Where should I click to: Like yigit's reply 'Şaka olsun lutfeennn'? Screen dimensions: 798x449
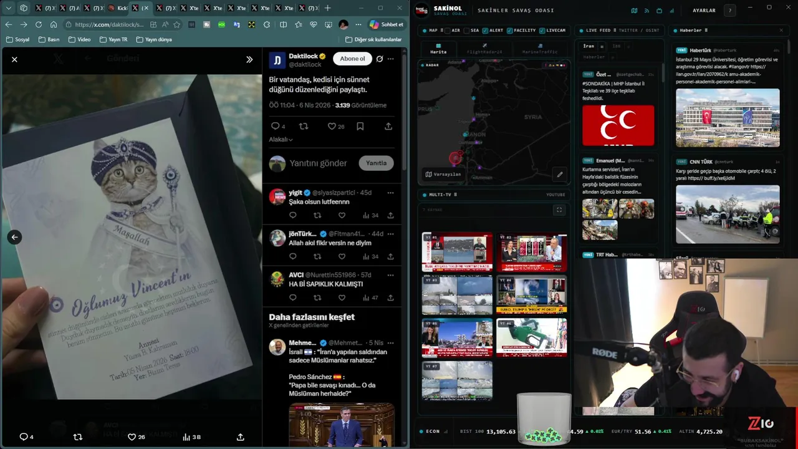pyautogui.click(x=342, y=215)
